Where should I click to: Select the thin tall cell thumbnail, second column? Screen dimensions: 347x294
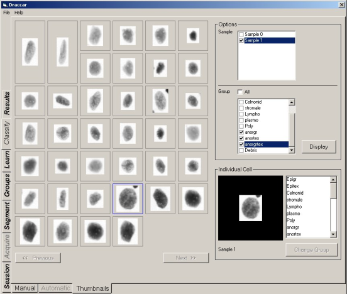(x=63, y=52)
